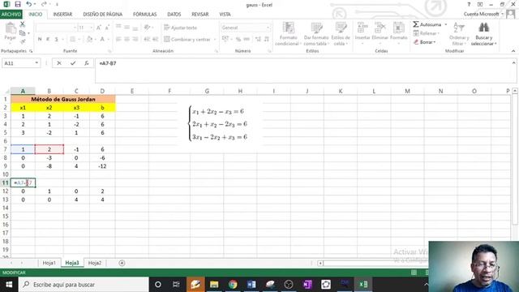519x292 pixels.
Task: Open the font size dropdown
Action: pyautogui.click(x=92, y=28)
